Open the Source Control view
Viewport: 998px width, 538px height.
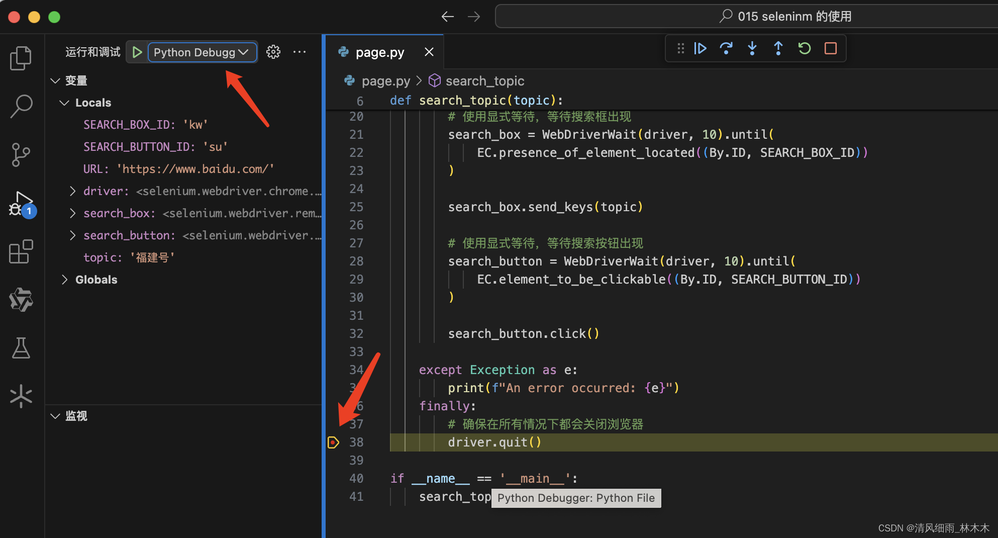tap(21, 154)
